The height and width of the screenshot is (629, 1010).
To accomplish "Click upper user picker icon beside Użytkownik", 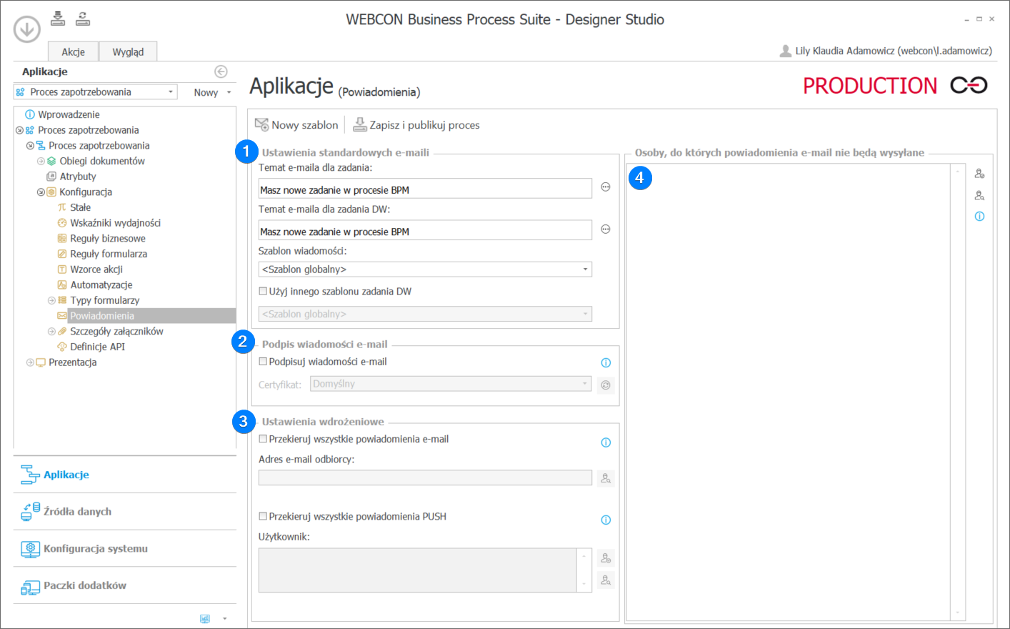I will [606, 558].
